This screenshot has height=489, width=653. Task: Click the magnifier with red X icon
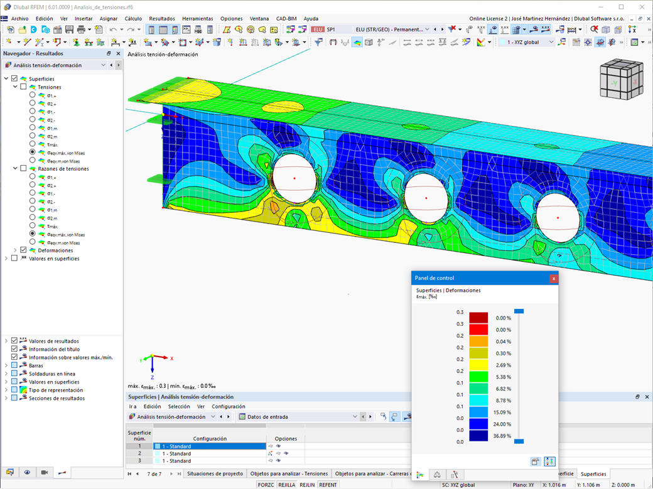pos(594,29)
